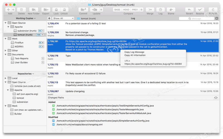Select revision 1,739,087 Update changelog entry

click(x=133, y=92)
